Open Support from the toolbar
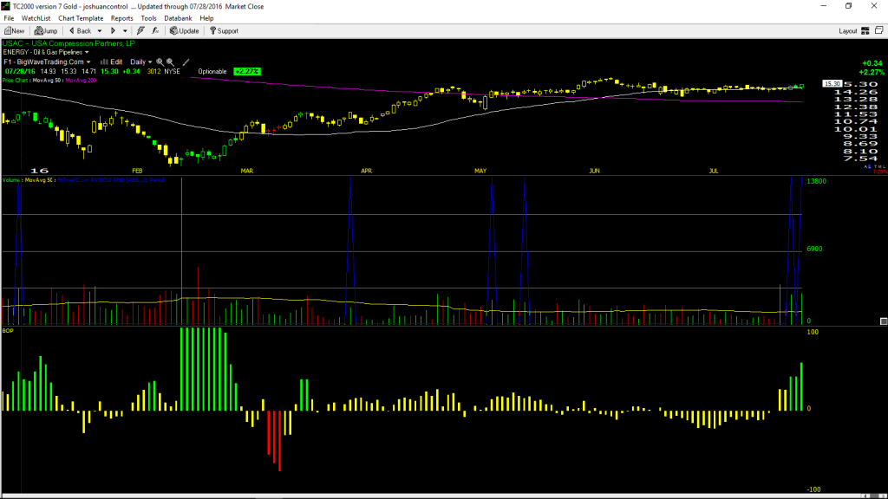 (x=225, y=31)
